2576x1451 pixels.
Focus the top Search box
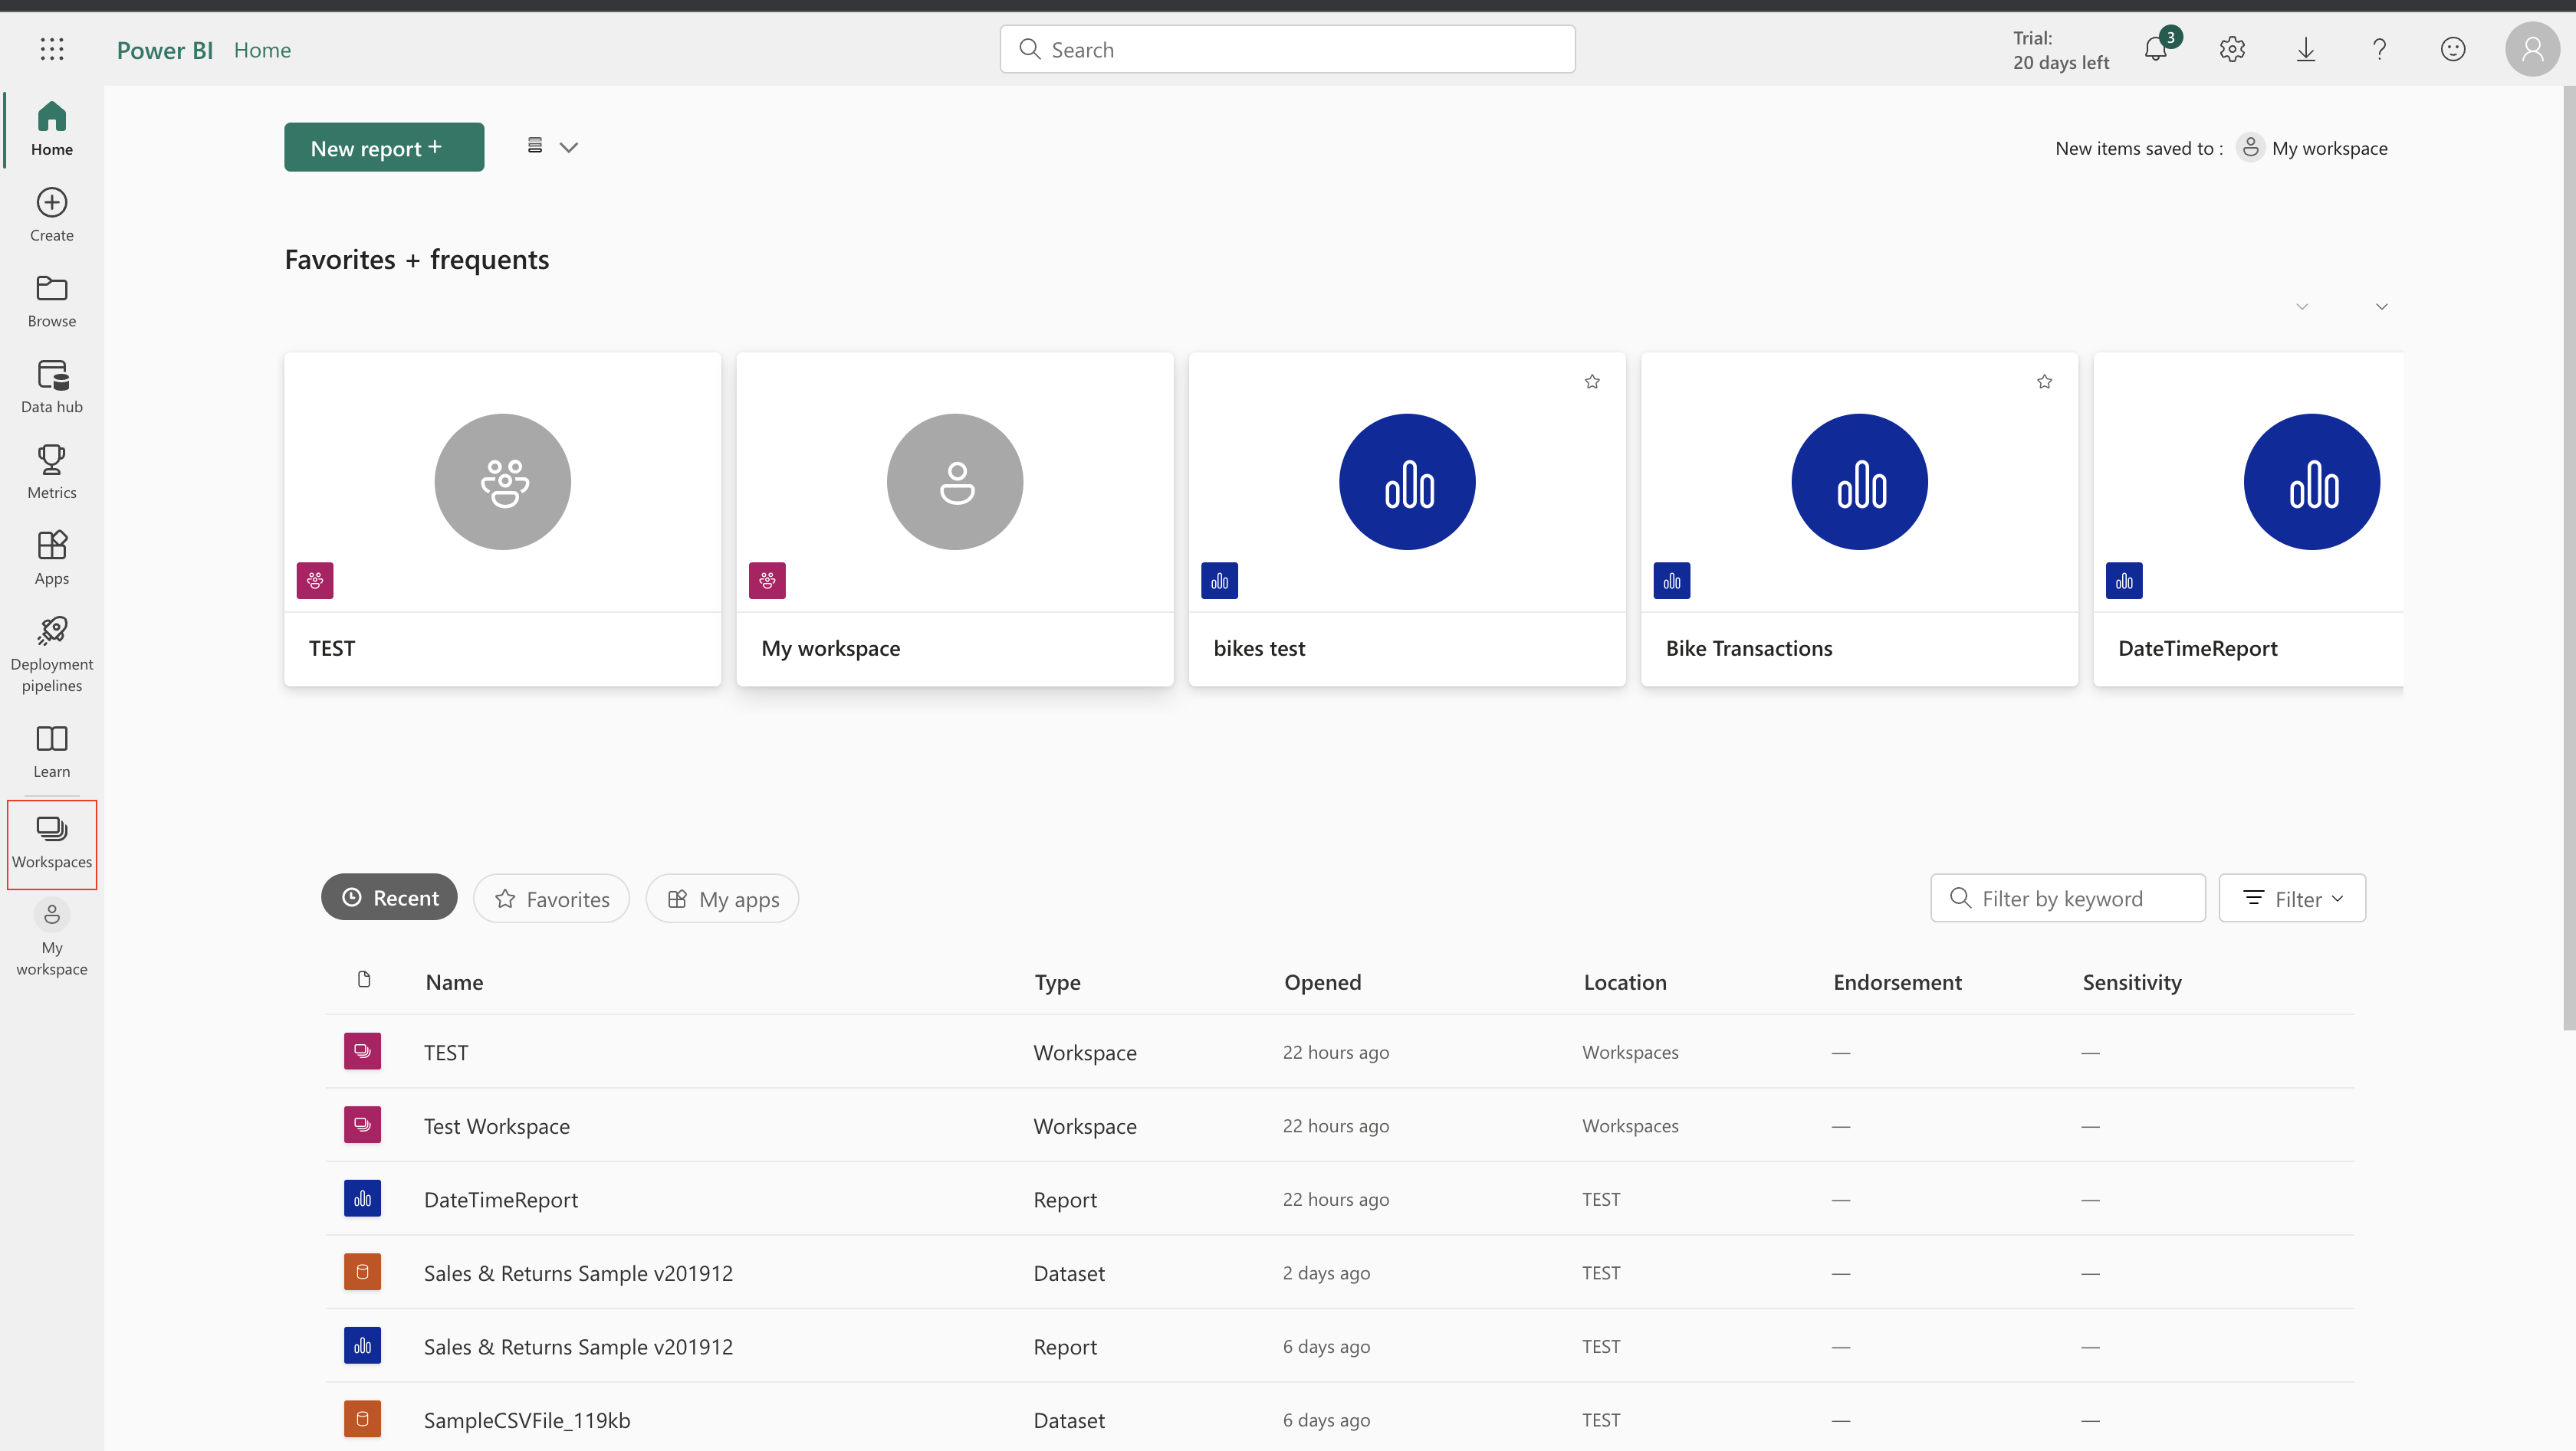1287,49
